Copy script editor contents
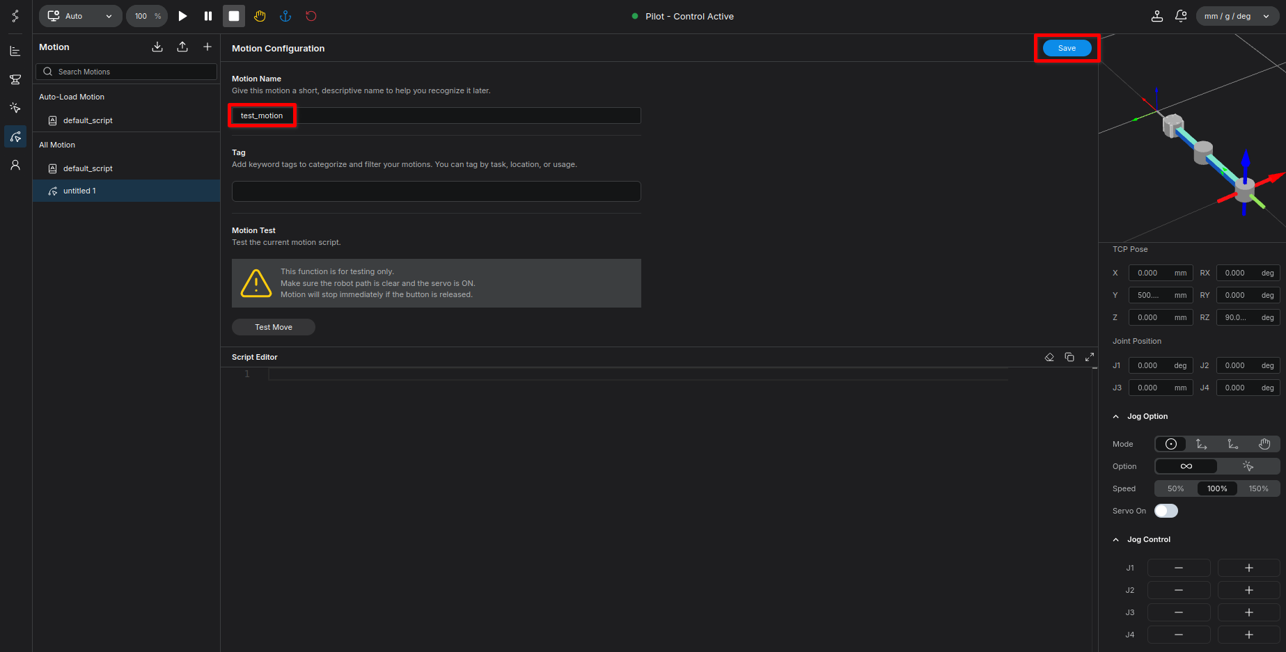The width and height of the screenshot is (1286, 652). pos(1069,357)
